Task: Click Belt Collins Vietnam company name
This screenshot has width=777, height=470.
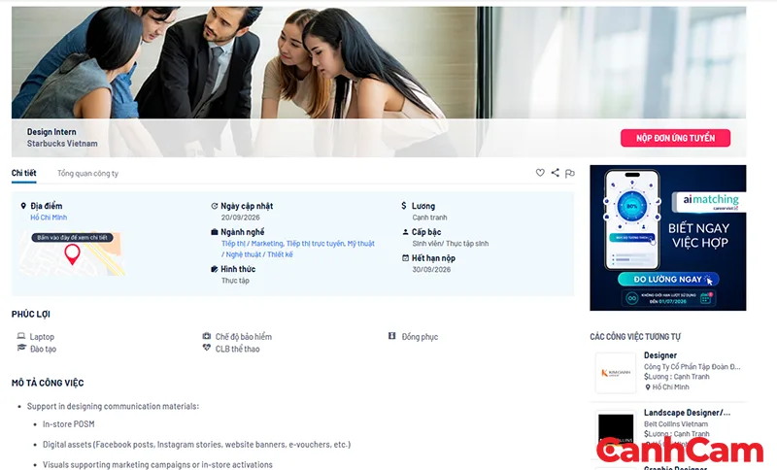Action: click(x=675, y=424)
